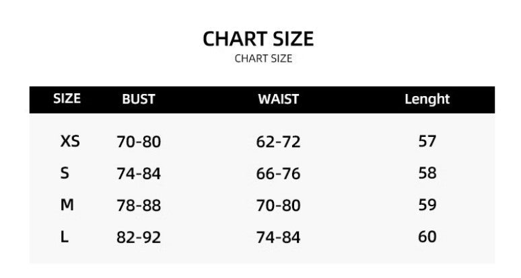Click the M bust value 78-88
521x278 pixels.
139,205
